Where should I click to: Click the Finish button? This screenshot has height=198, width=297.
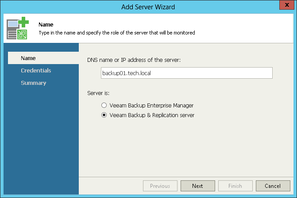pos(235,186)
